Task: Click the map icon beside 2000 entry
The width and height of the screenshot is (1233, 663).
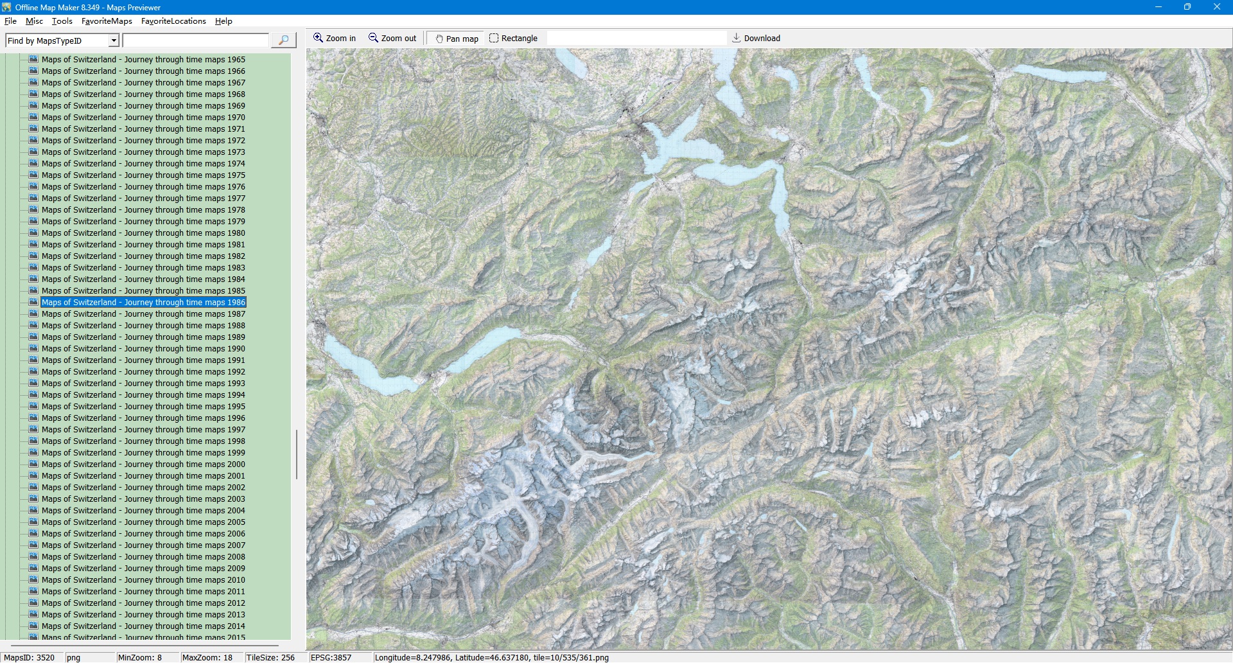Action: tap(33, 464)
